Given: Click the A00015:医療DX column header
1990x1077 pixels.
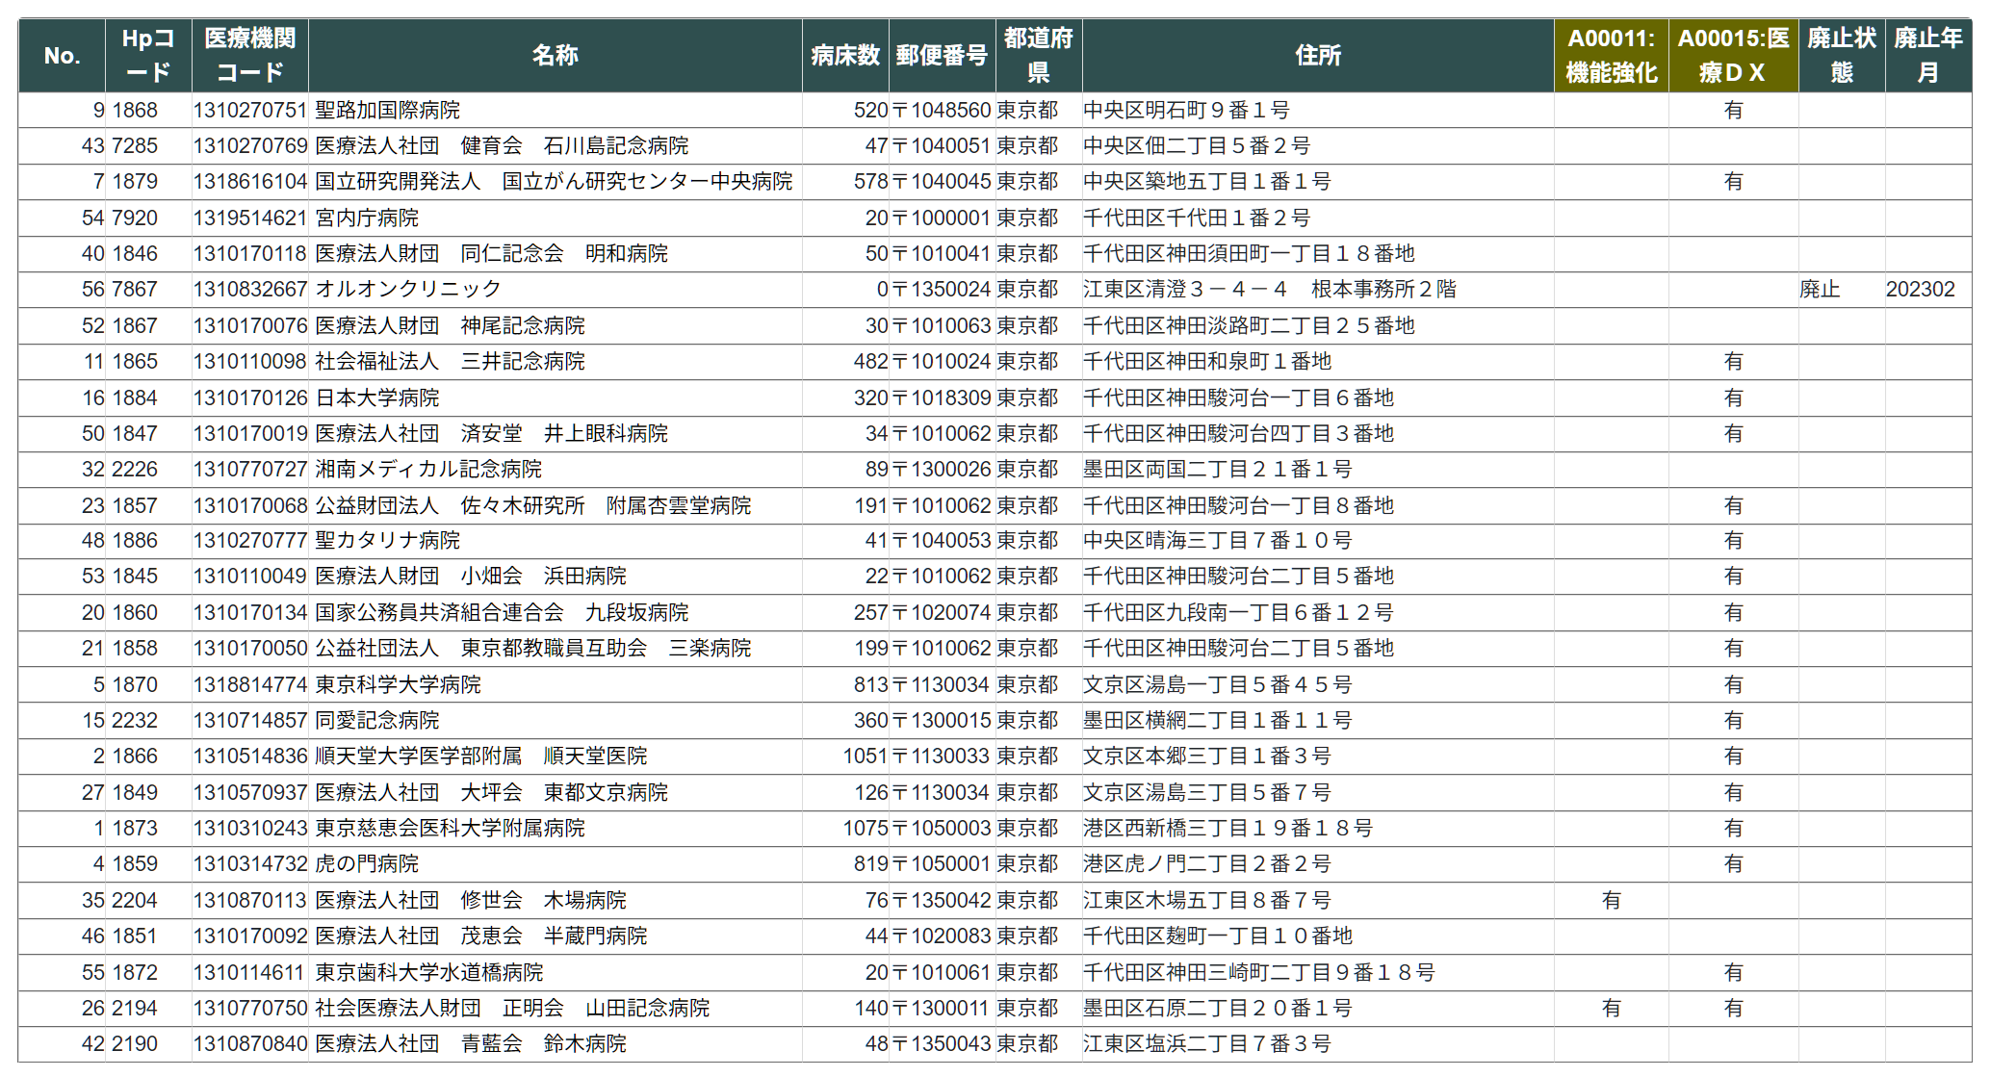Looking at the screenshot, I should click(1733, 56).
